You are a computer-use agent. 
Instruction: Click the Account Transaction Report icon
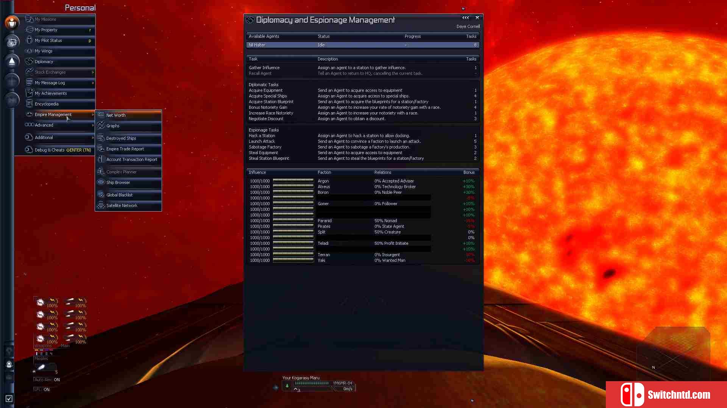point(101,159)
